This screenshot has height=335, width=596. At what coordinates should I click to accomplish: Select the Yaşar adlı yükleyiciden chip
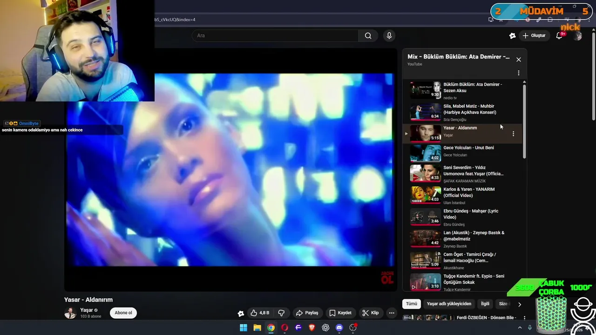pos(449,304)
